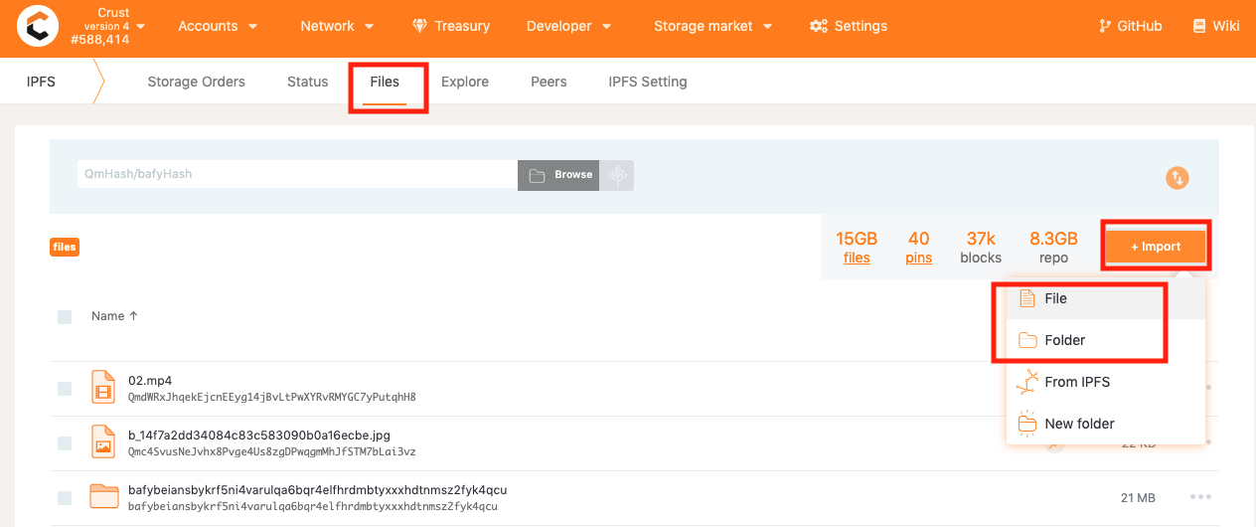
Task: Expand the Network menu
Action: pyautogui.click(x=337, y=26)
